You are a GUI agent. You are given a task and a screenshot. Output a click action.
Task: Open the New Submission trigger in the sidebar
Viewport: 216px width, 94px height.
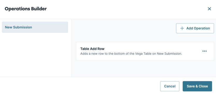35,27
